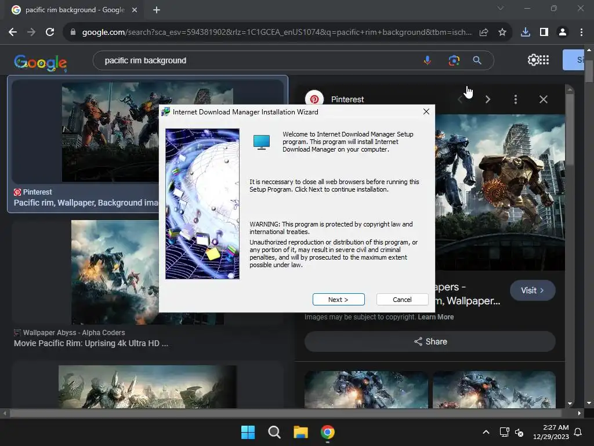The width and height of the screenshot is (594, 446).
Task: Select the pacific rim background tab
Action: pyautogui.click(x=75, y=10)
